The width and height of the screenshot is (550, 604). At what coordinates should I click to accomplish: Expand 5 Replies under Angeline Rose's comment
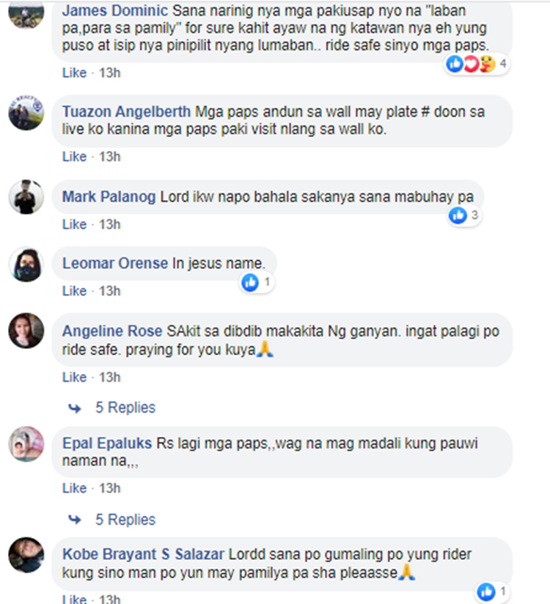pos(125,408)
